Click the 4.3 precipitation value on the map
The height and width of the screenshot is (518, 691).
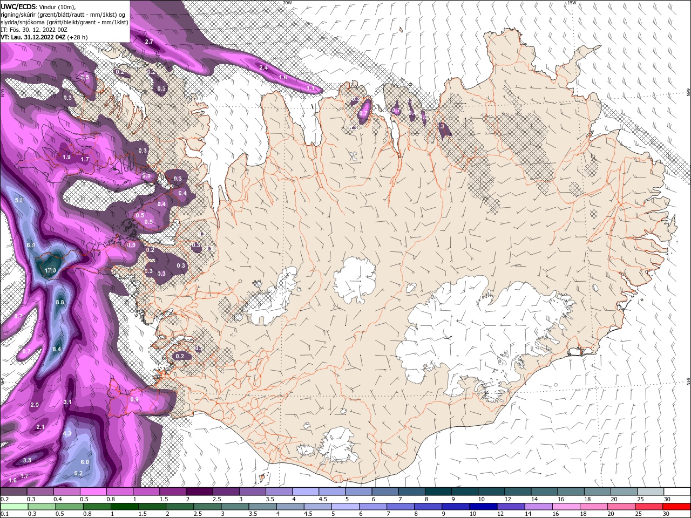click(67, 433)
